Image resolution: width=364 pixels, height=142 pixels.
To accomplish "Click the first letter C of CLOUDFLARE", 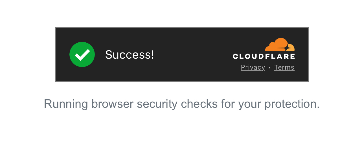I will 235,56.
